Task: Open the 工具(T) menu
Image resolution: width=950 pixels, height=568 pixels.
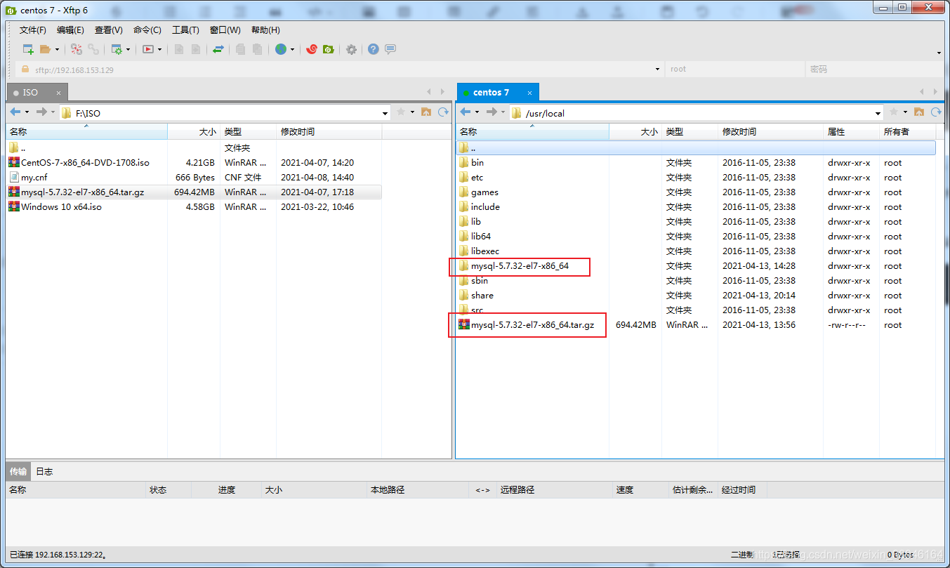Action: coord(185,30)
